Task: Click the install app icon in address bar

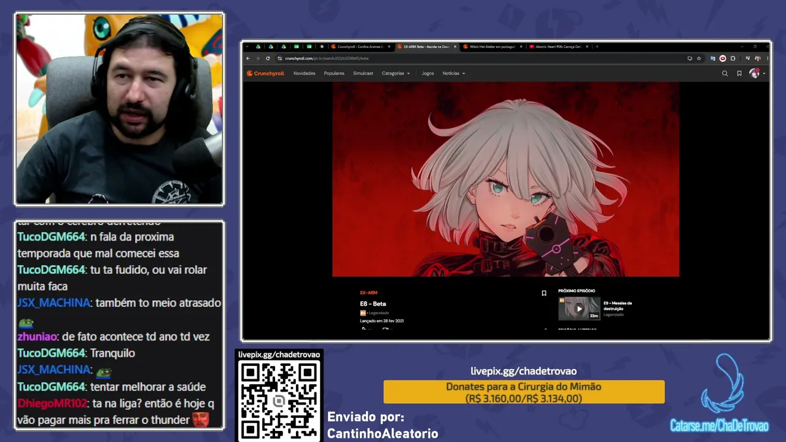Action: (690, 58)
